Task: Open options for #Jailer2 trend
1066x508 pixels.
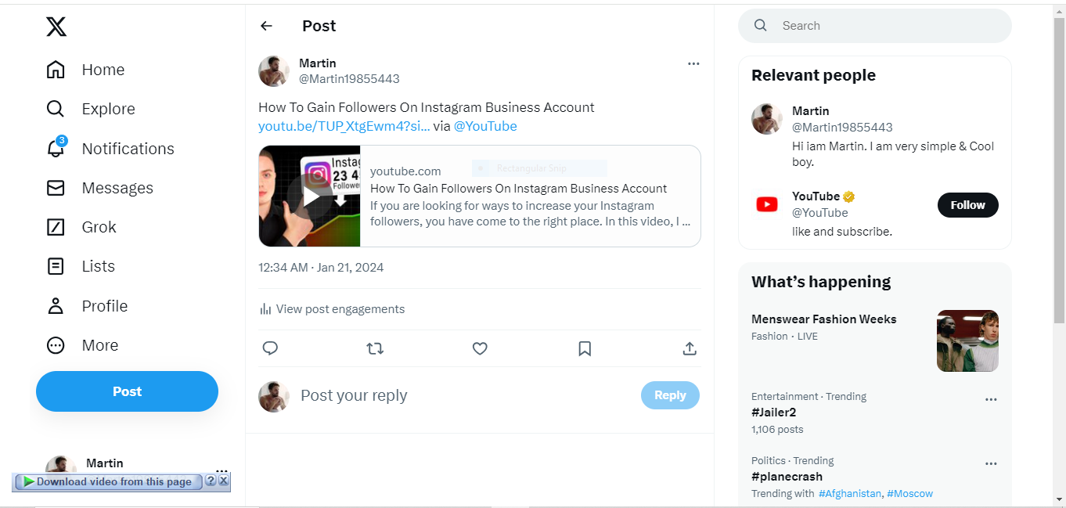Action: click(991, 399)
